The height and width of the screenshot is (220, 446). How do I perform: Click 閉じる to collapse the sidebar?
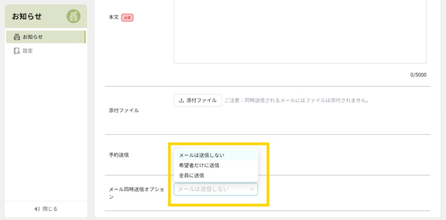click(50, 209)
